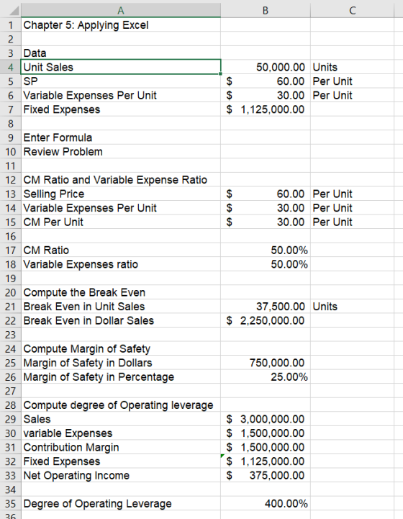Click the '$ 1,125,000.00' value in row 32
The height and width of the screenshot is (519, 403).
coord(266,461)
